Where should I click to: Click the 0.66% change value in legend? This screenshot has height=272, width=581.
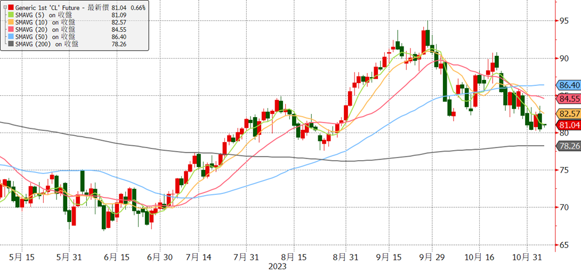(138, 8)
